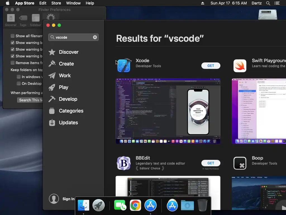Viewport: 286px width, 215px height.
Task: Open the Store menu
Action: (x=56, y=3)
